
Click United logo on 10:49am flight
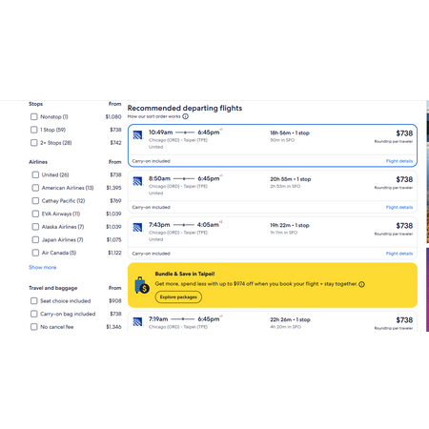137,135
